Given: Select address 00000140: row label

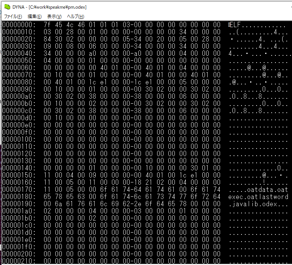Looking at the screenshot, I should click(19, 168).
